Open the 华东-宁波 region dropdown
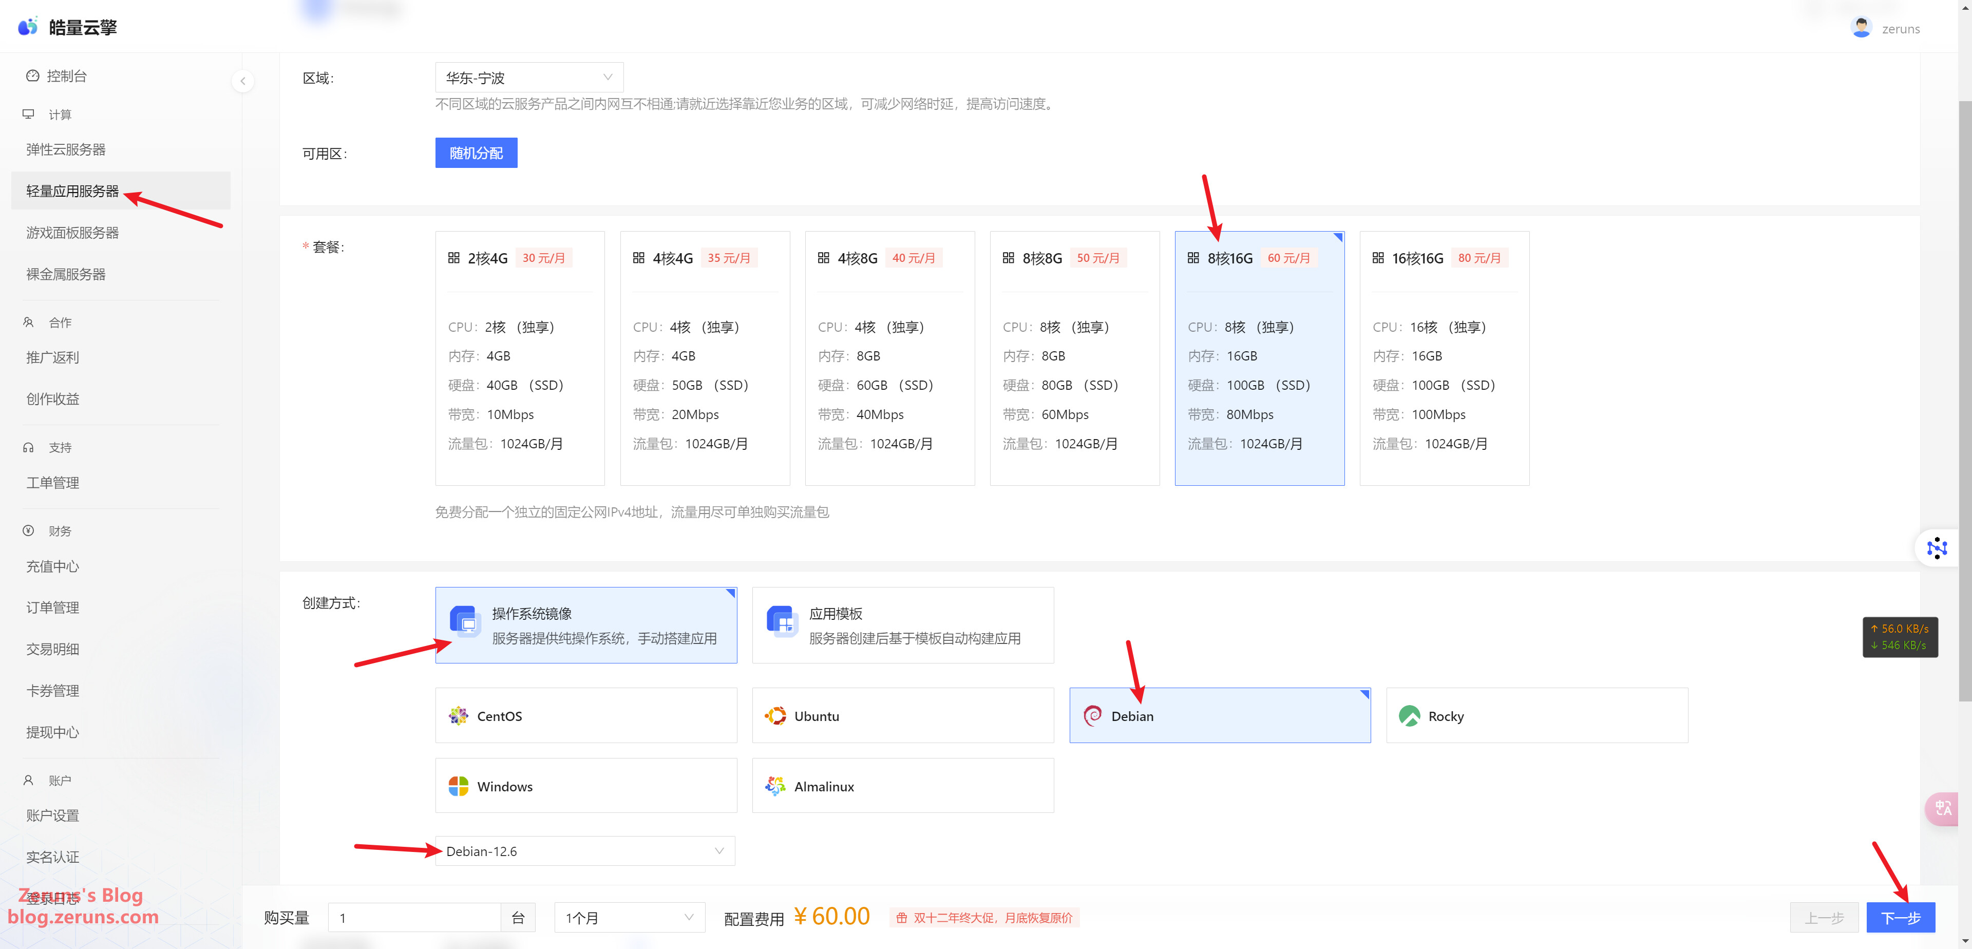The height and width of the screenshot is (949, 1972). 529,78
